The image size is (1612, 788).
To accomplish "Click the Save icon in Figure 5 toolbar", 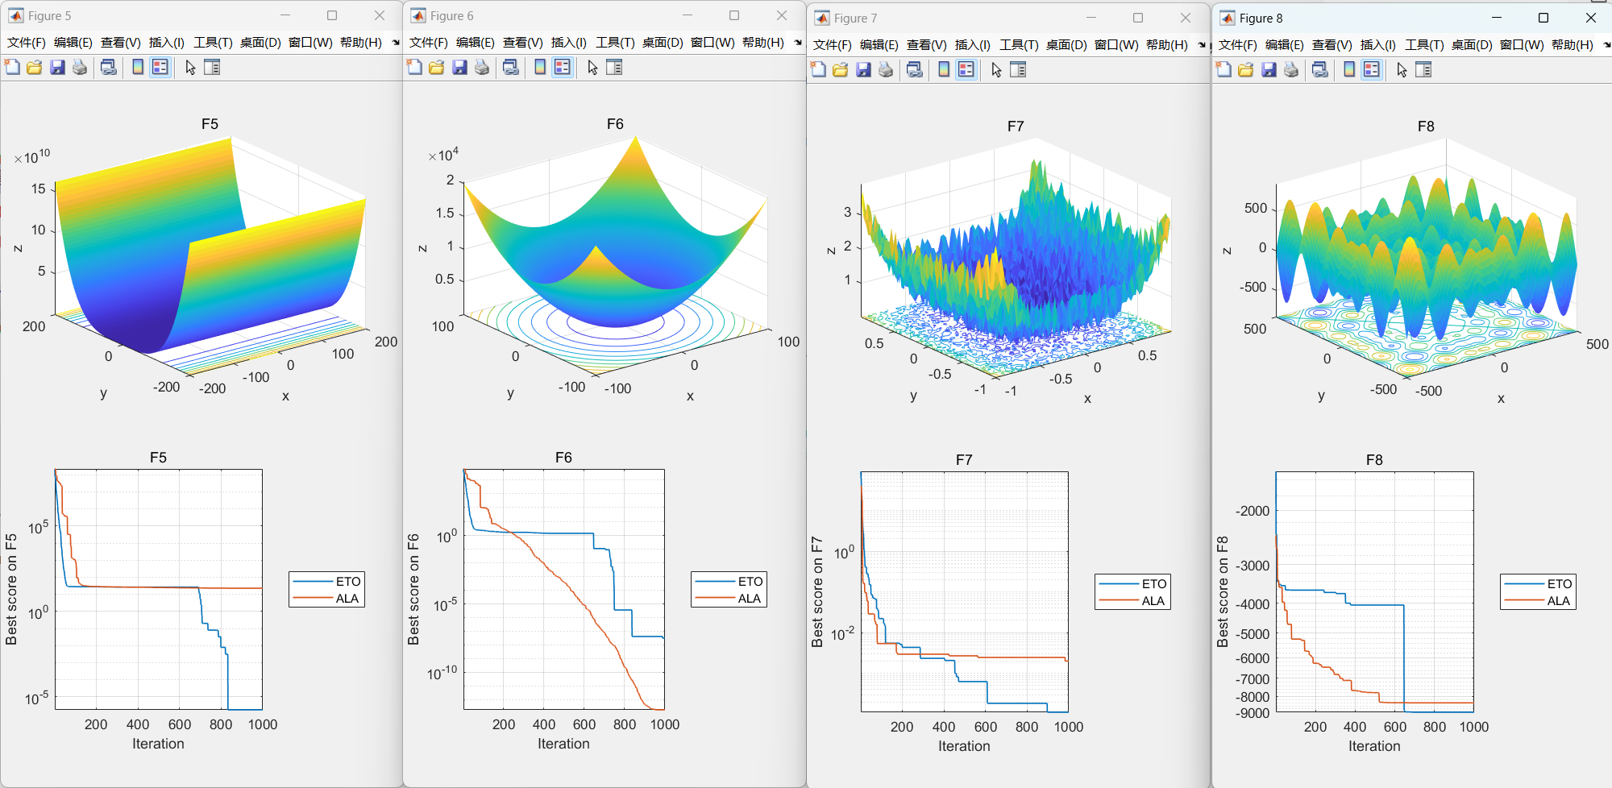I will tap(57, 67).
